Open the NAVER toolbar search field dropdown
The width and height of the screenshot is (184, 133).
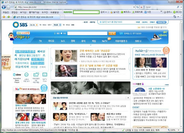pos(98,12)
